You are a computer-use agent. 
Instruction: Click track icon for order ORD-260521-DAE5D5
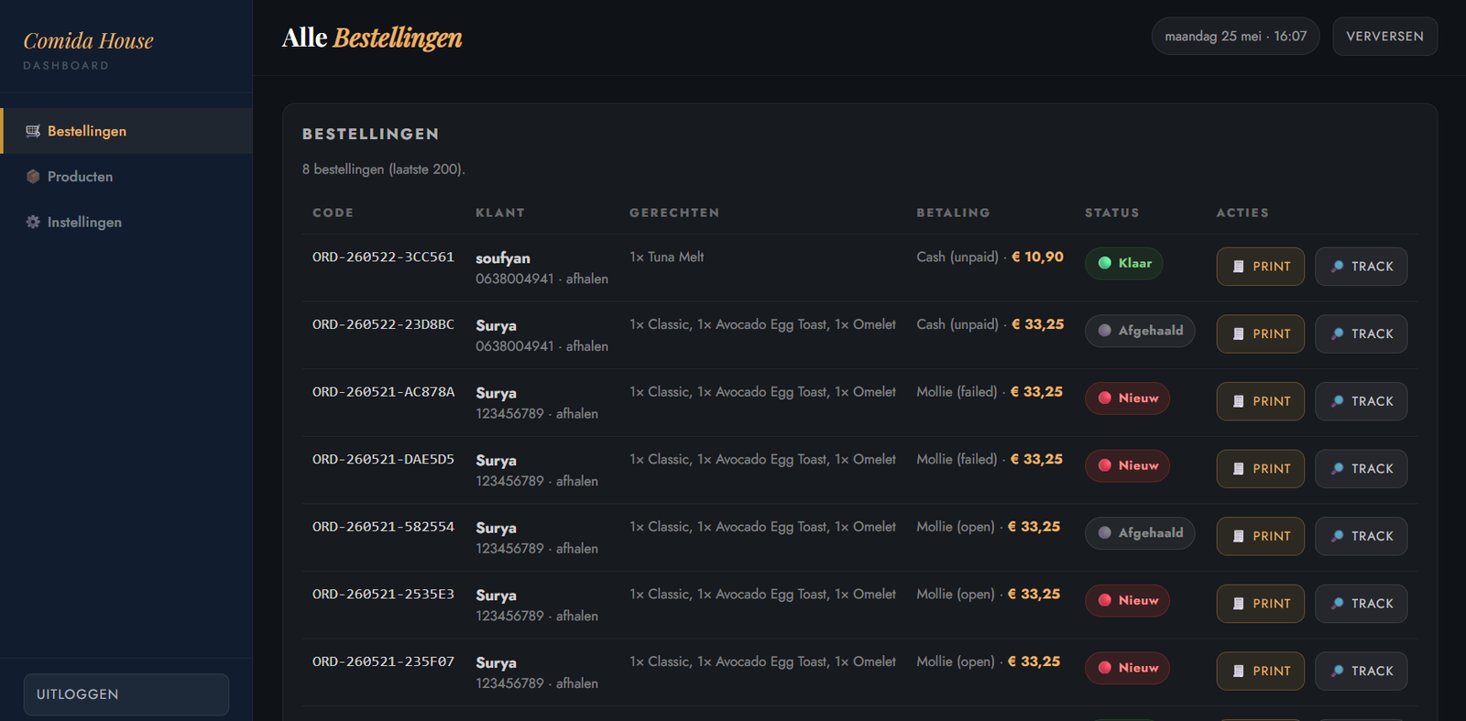tap(1337, 469)
